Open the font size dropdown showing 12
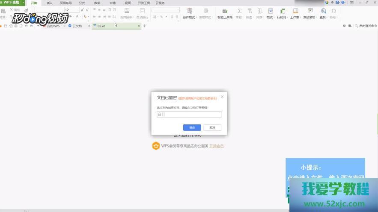 pyautogui.click(x=78, y=10)
